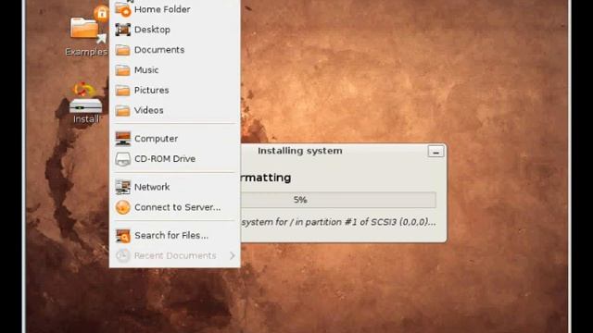Click the Videos folder icon
The width and height of the screenshot is (593, 333).
coord(122,110)
